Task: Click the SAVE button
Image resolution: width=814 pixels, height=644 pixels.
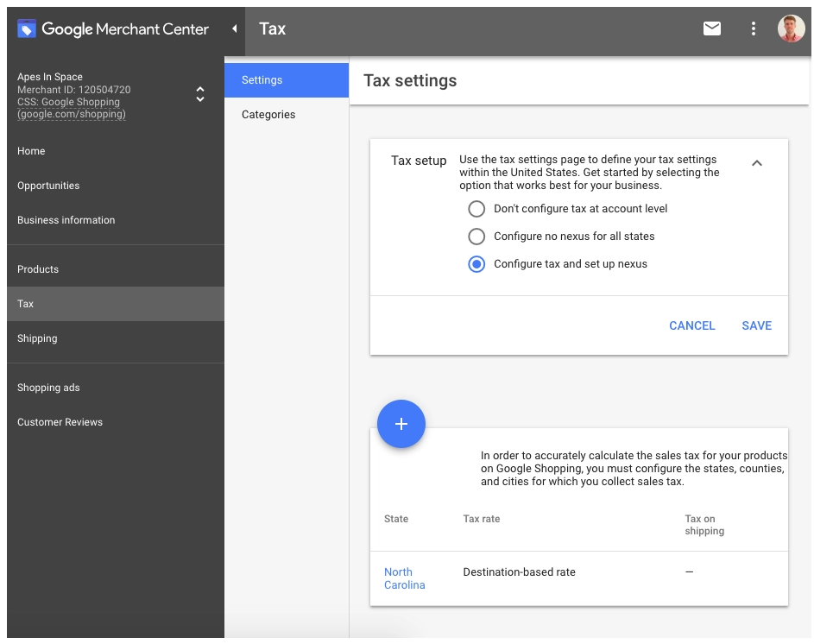Action: [x=756, y=325]
